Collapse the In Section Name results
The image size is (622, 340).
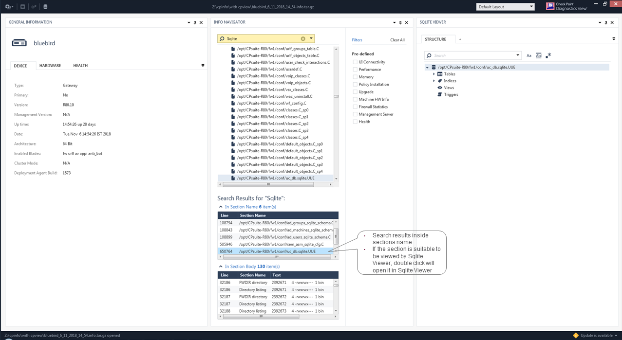[221, 207]
